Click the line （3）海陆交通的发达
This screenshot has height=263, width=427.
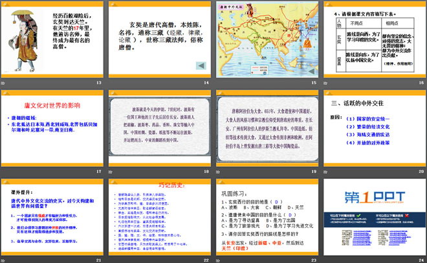click(x=367, y=135)
